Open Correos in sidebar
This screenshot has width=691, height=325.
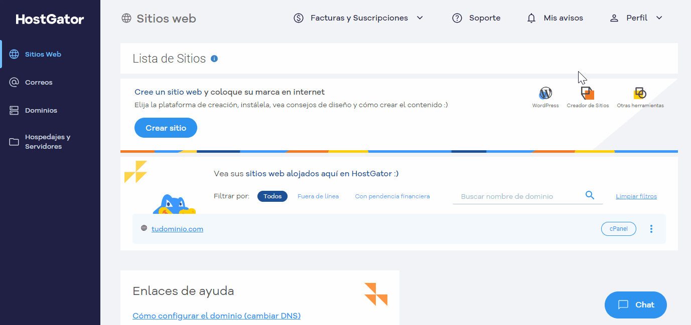click(x=39, y=82)
